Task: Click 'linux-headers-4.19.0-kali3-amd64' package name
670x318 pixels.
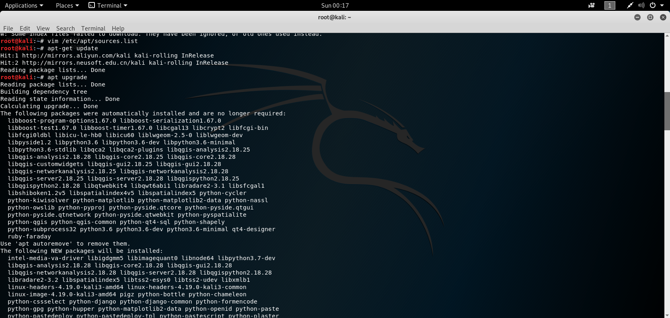Action: [66, 287]
